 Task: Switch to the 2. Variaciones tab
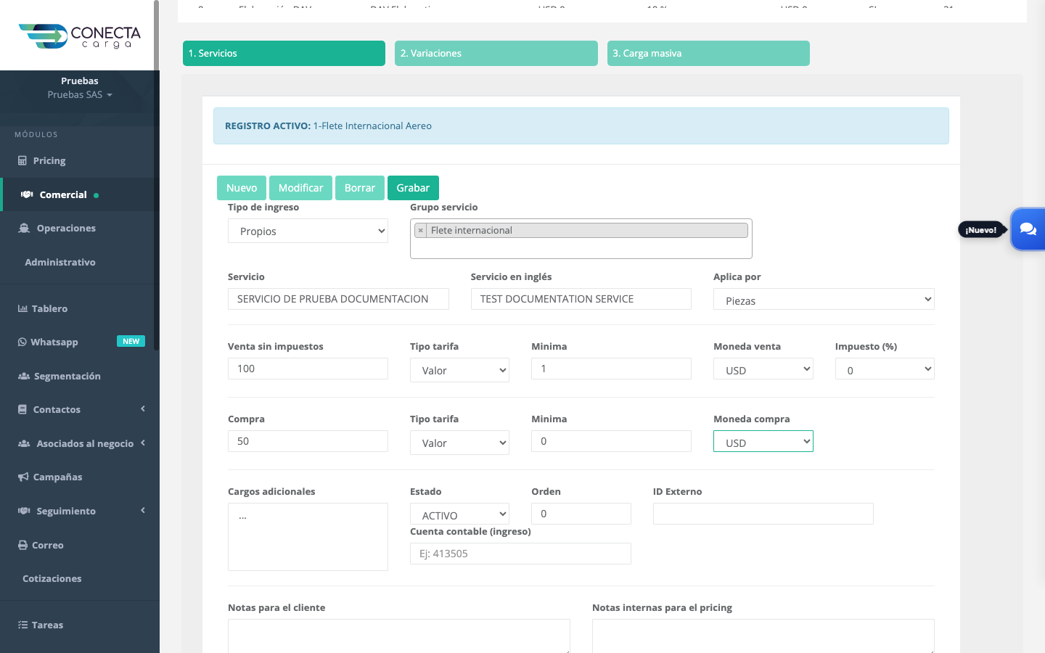496,54
